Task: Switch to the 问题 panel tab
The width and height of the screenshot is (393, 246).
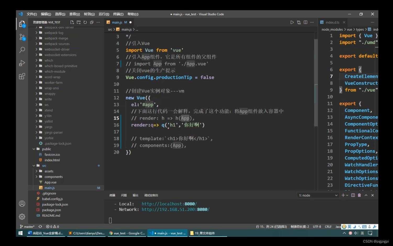Action: point(124,195)
